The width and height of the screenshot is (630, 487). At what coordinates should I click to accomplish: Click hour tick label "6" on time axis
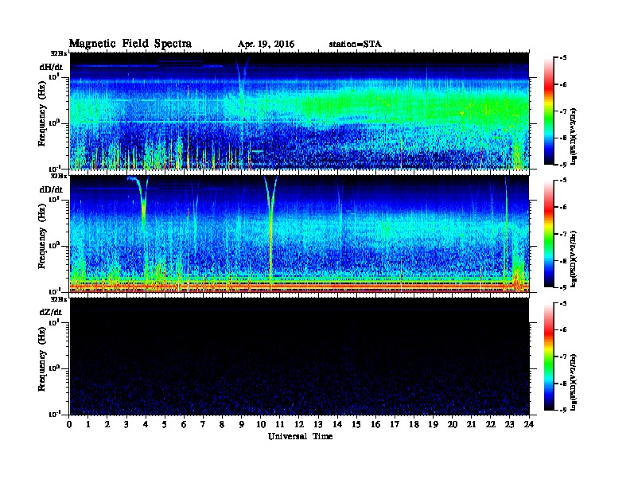[x=184, y=424]
